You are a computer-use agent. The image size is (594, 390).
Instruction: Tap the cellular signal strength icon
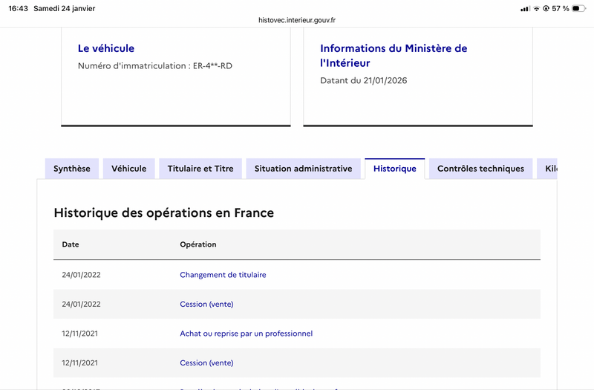pyautogui.click(x=525, y=9)
